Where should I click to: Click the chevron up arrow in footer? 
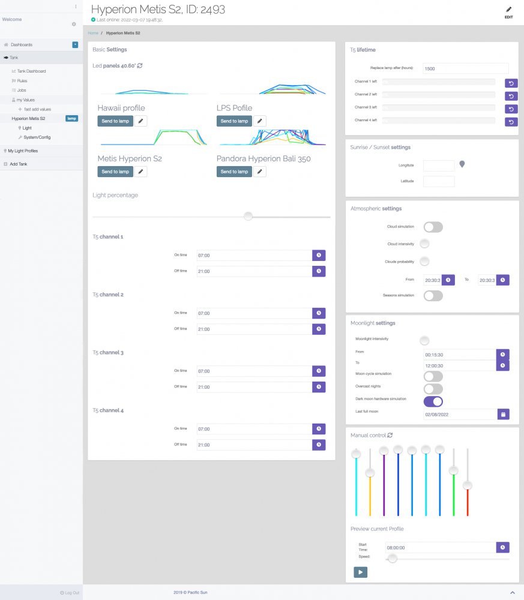point(512,593)
